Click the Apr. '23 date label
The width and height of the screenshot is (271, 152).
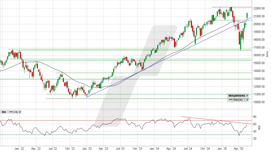tap(103, 149)
